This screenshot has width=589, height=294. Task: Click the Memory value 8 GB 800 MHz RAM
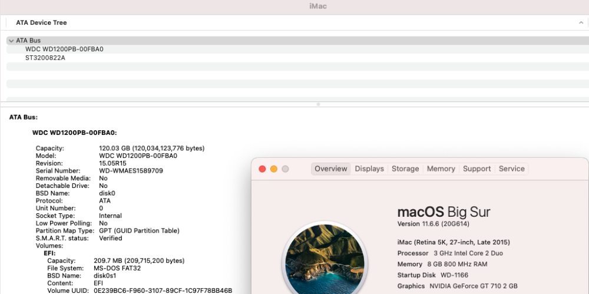point(457,265)
